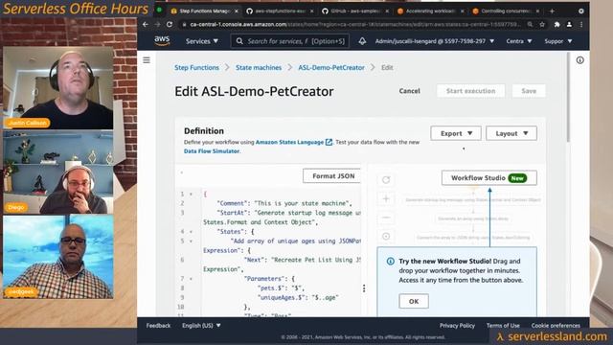Close the Step Functions browser tab

click(x=237, y=11)
